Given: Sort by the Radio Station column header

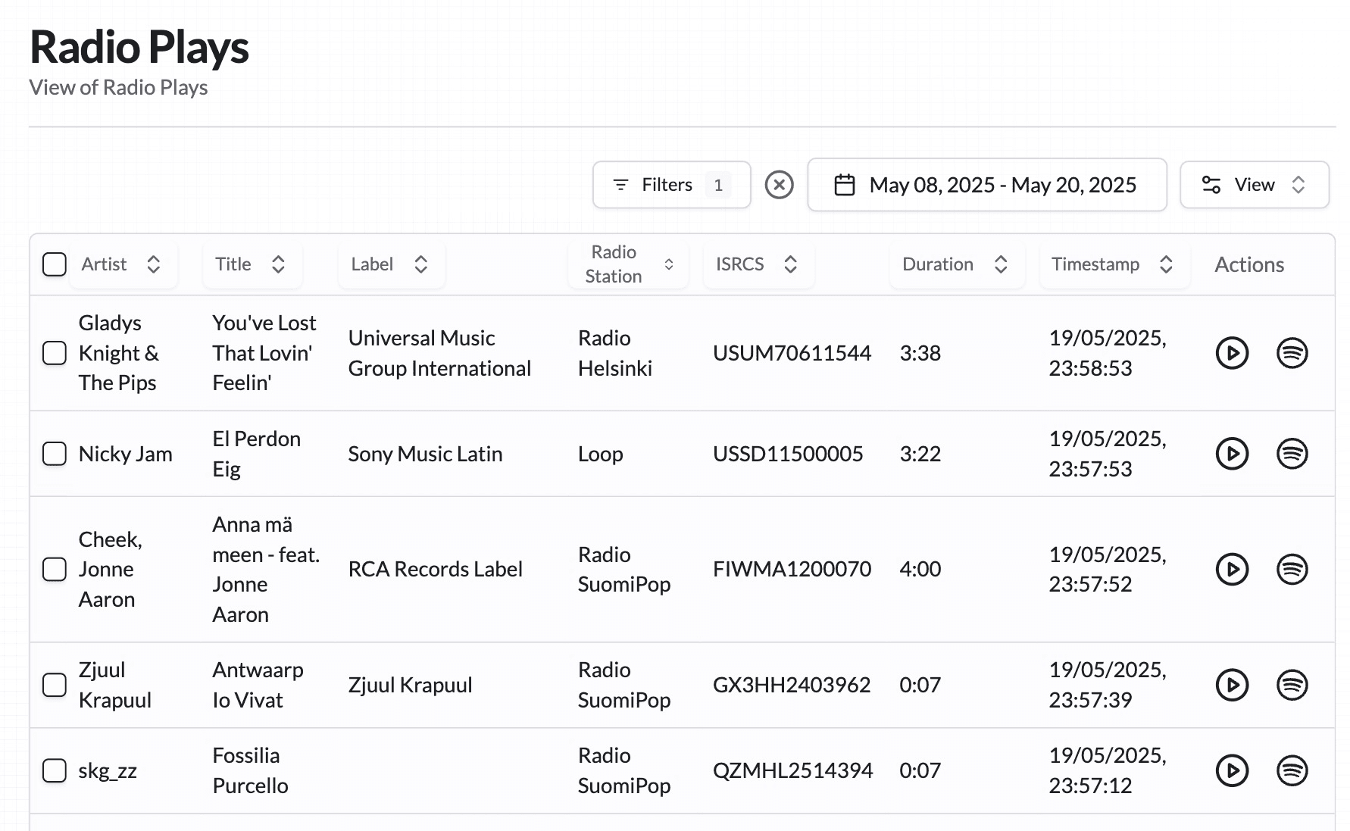Looking at the screenshot, I should tap(628, 264).
